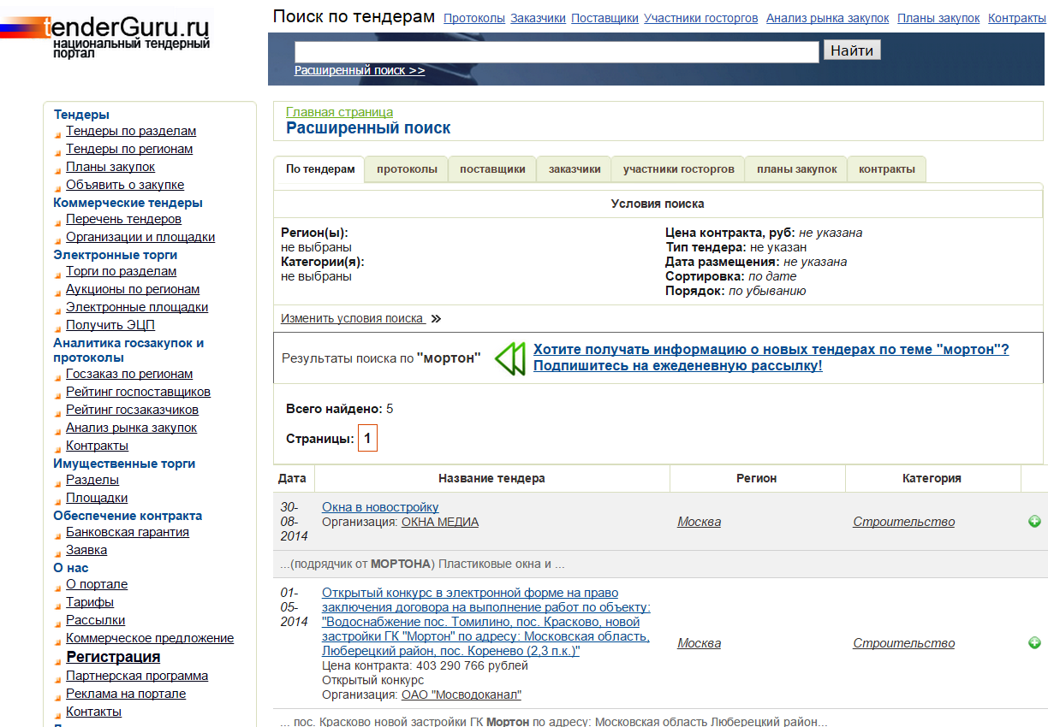Open Торги по разделам in sidebar
1048x727 pixels.
[x=121, y=271]
